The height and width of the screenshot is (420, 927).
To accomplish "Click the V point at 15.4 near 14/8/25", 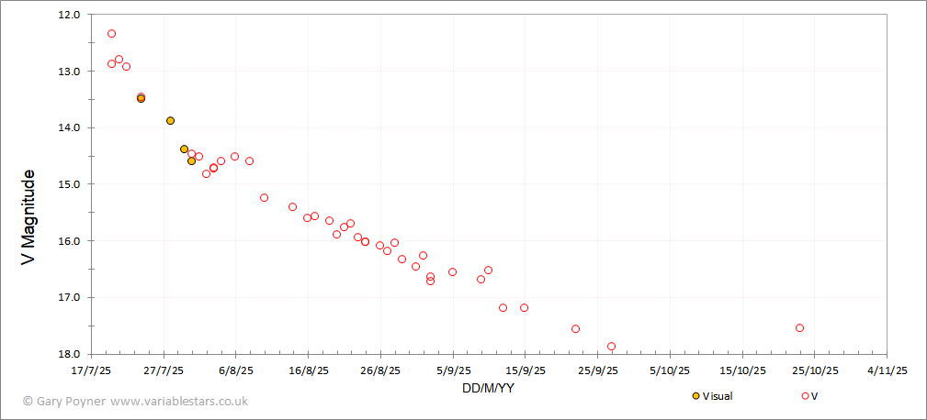I will pyautogui.click(x=293, y=207).
